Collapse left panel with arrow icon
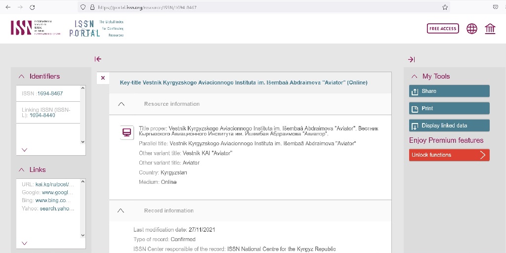The width and height of the screenshot is (506, 253). 98,59
